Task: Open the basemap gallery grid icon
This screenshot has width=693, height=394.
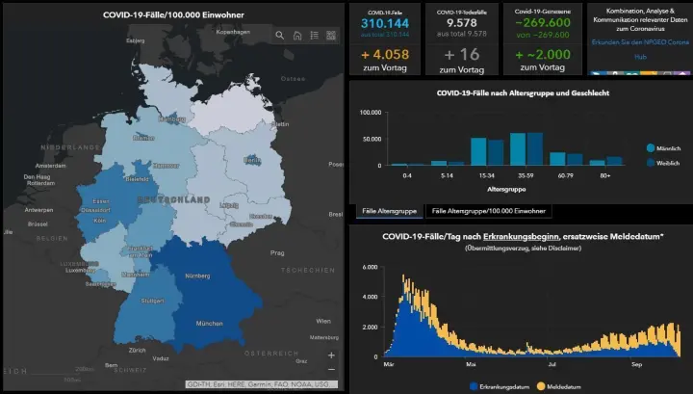Action: (331, 36)
